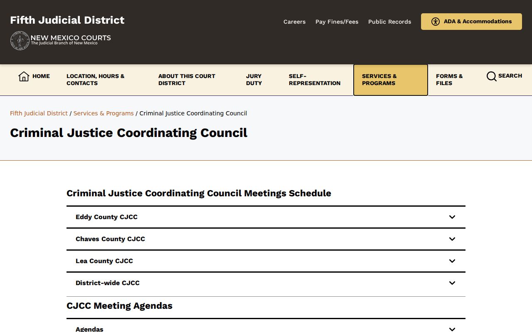
Task: Click the Meetings Schedule section heading
Action: (x=199, y=193)
